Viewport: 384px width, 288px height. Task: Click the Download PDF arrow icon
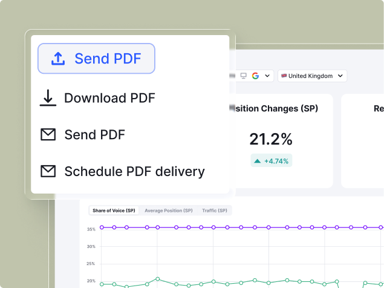48,98
